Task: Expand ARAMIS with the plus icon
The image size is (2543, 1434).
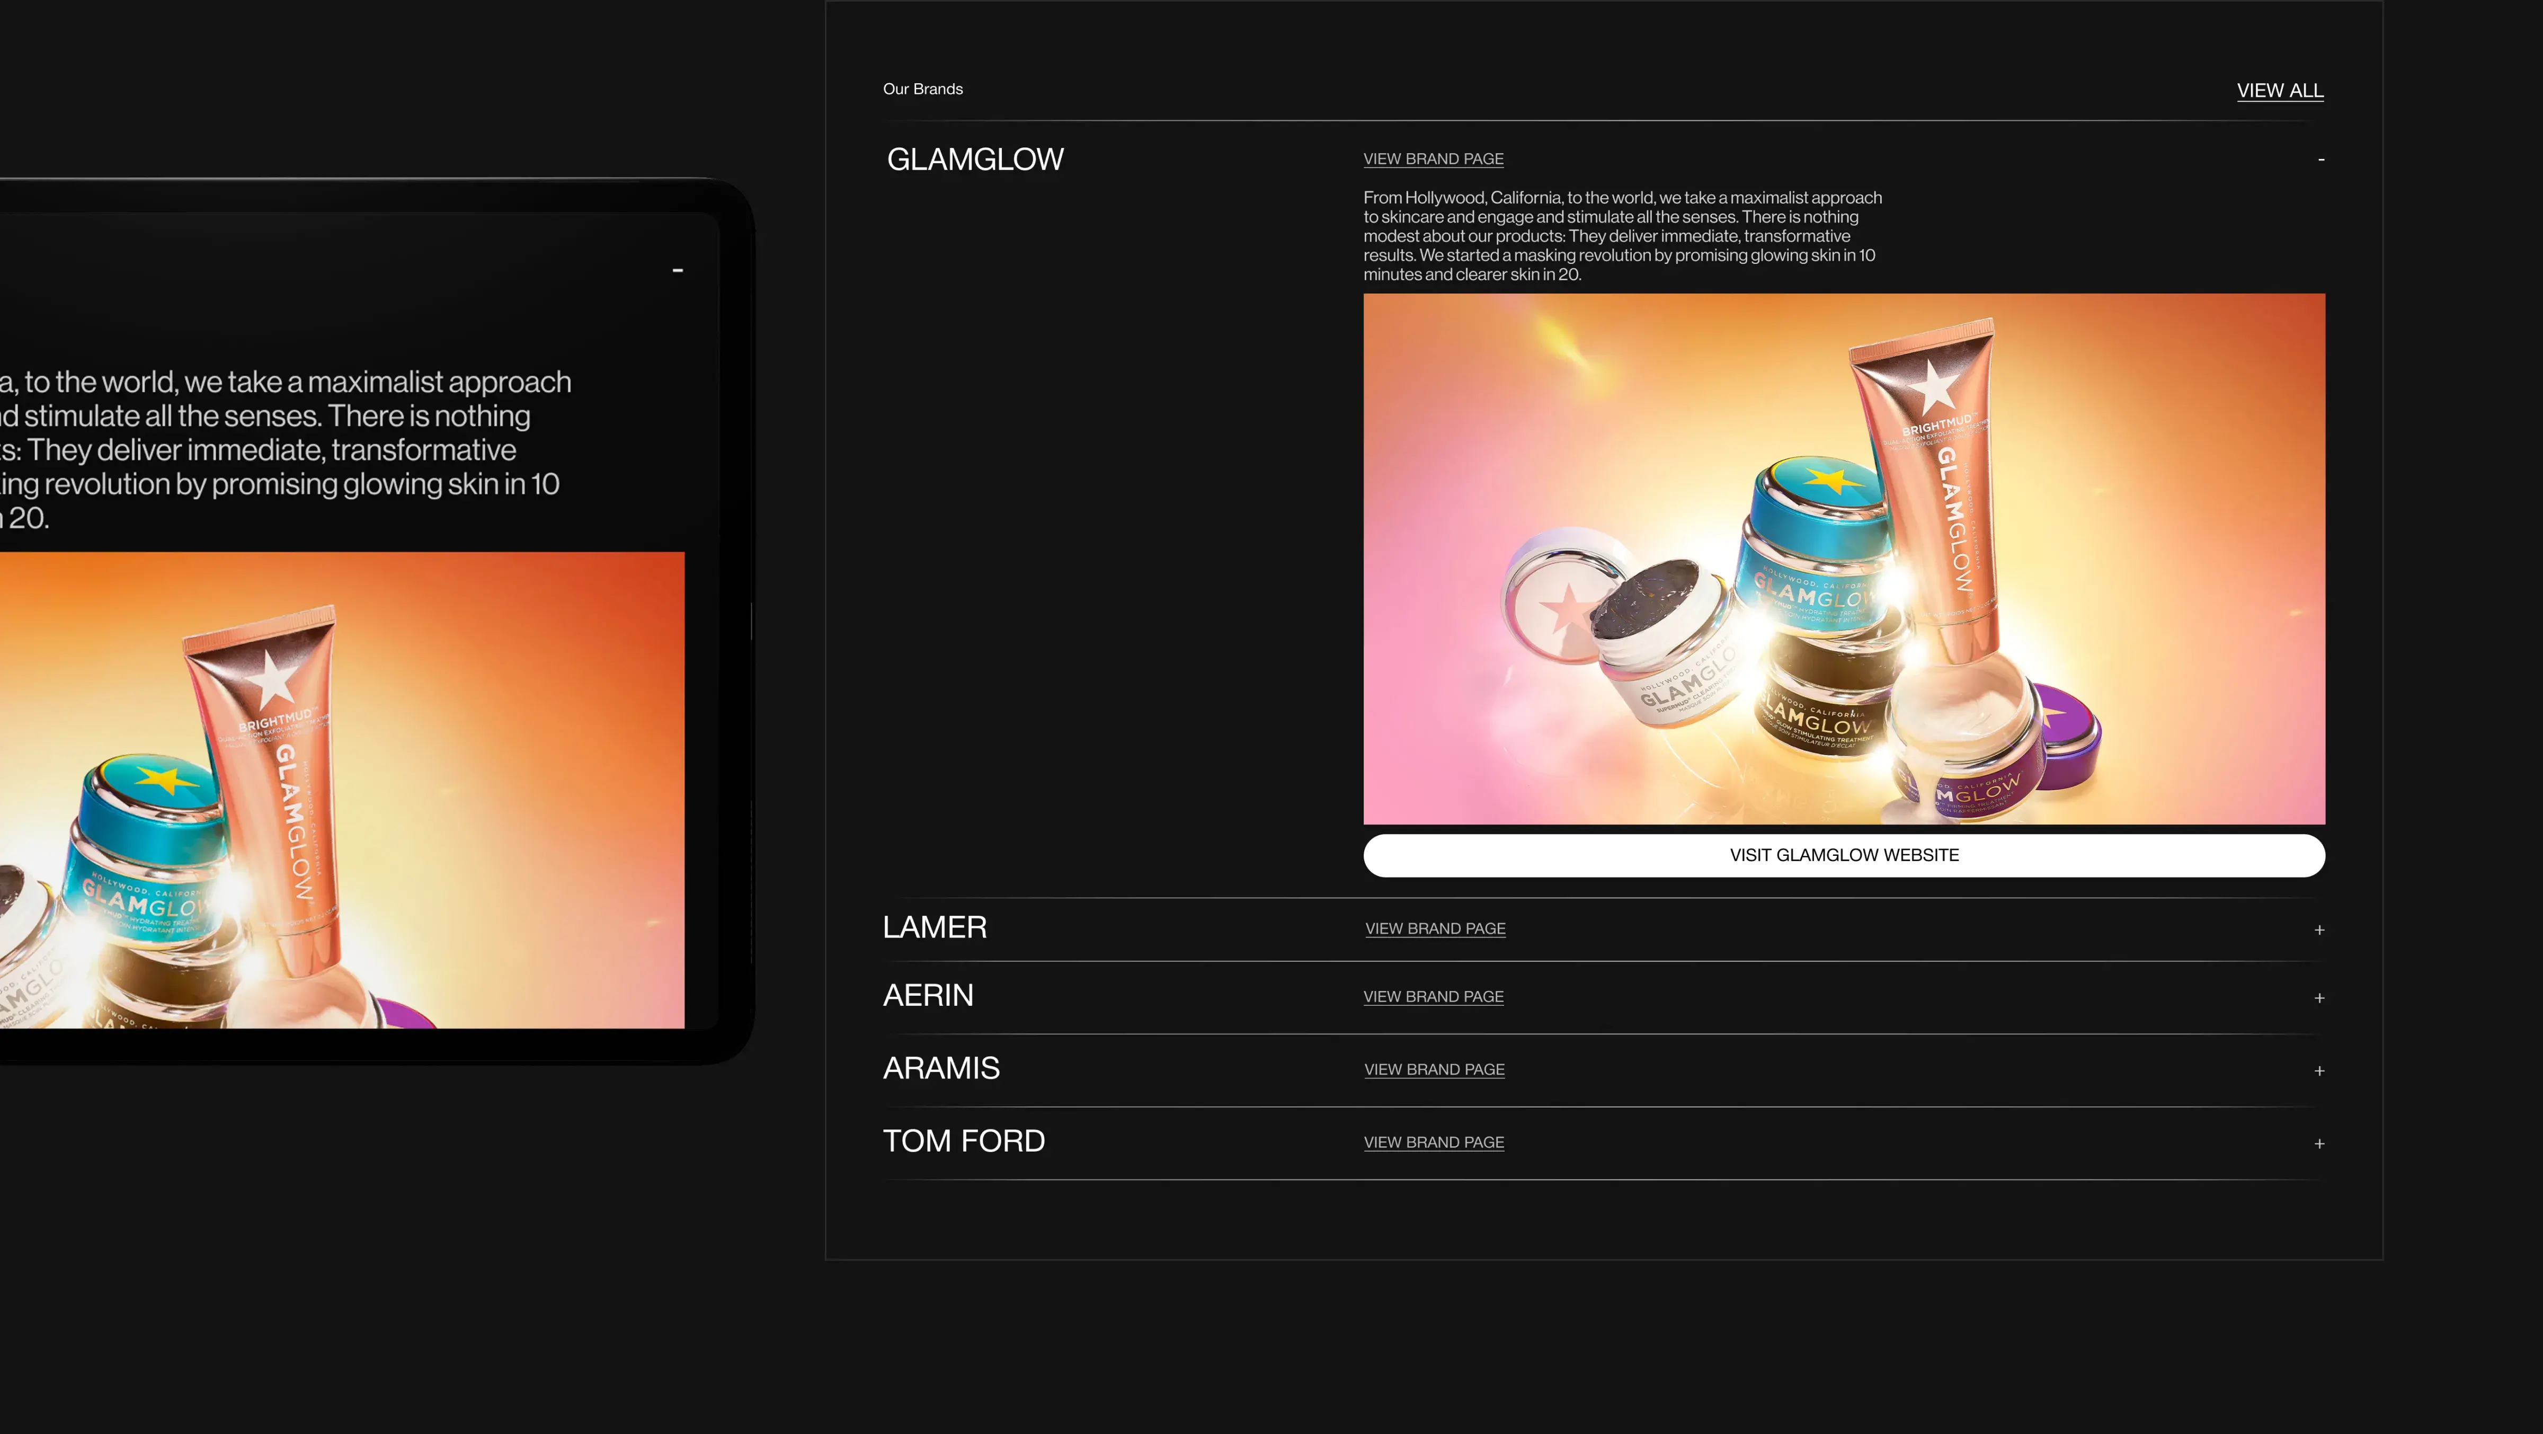Action: tap(2319, 1072)
